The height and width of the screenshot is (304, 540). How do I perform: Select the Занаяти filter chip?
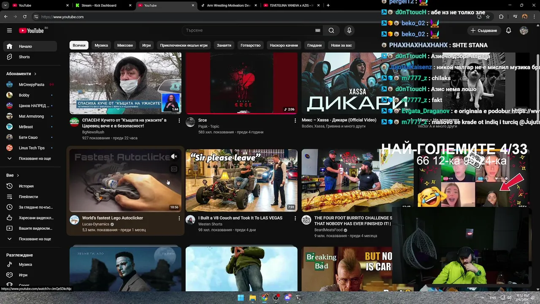point(224,45)
